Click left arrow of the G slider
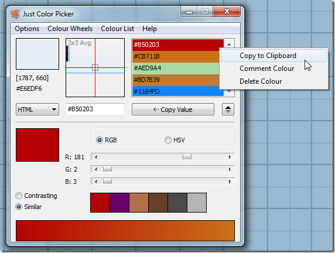This screenshot has height=253, width=335. [96, 169]
